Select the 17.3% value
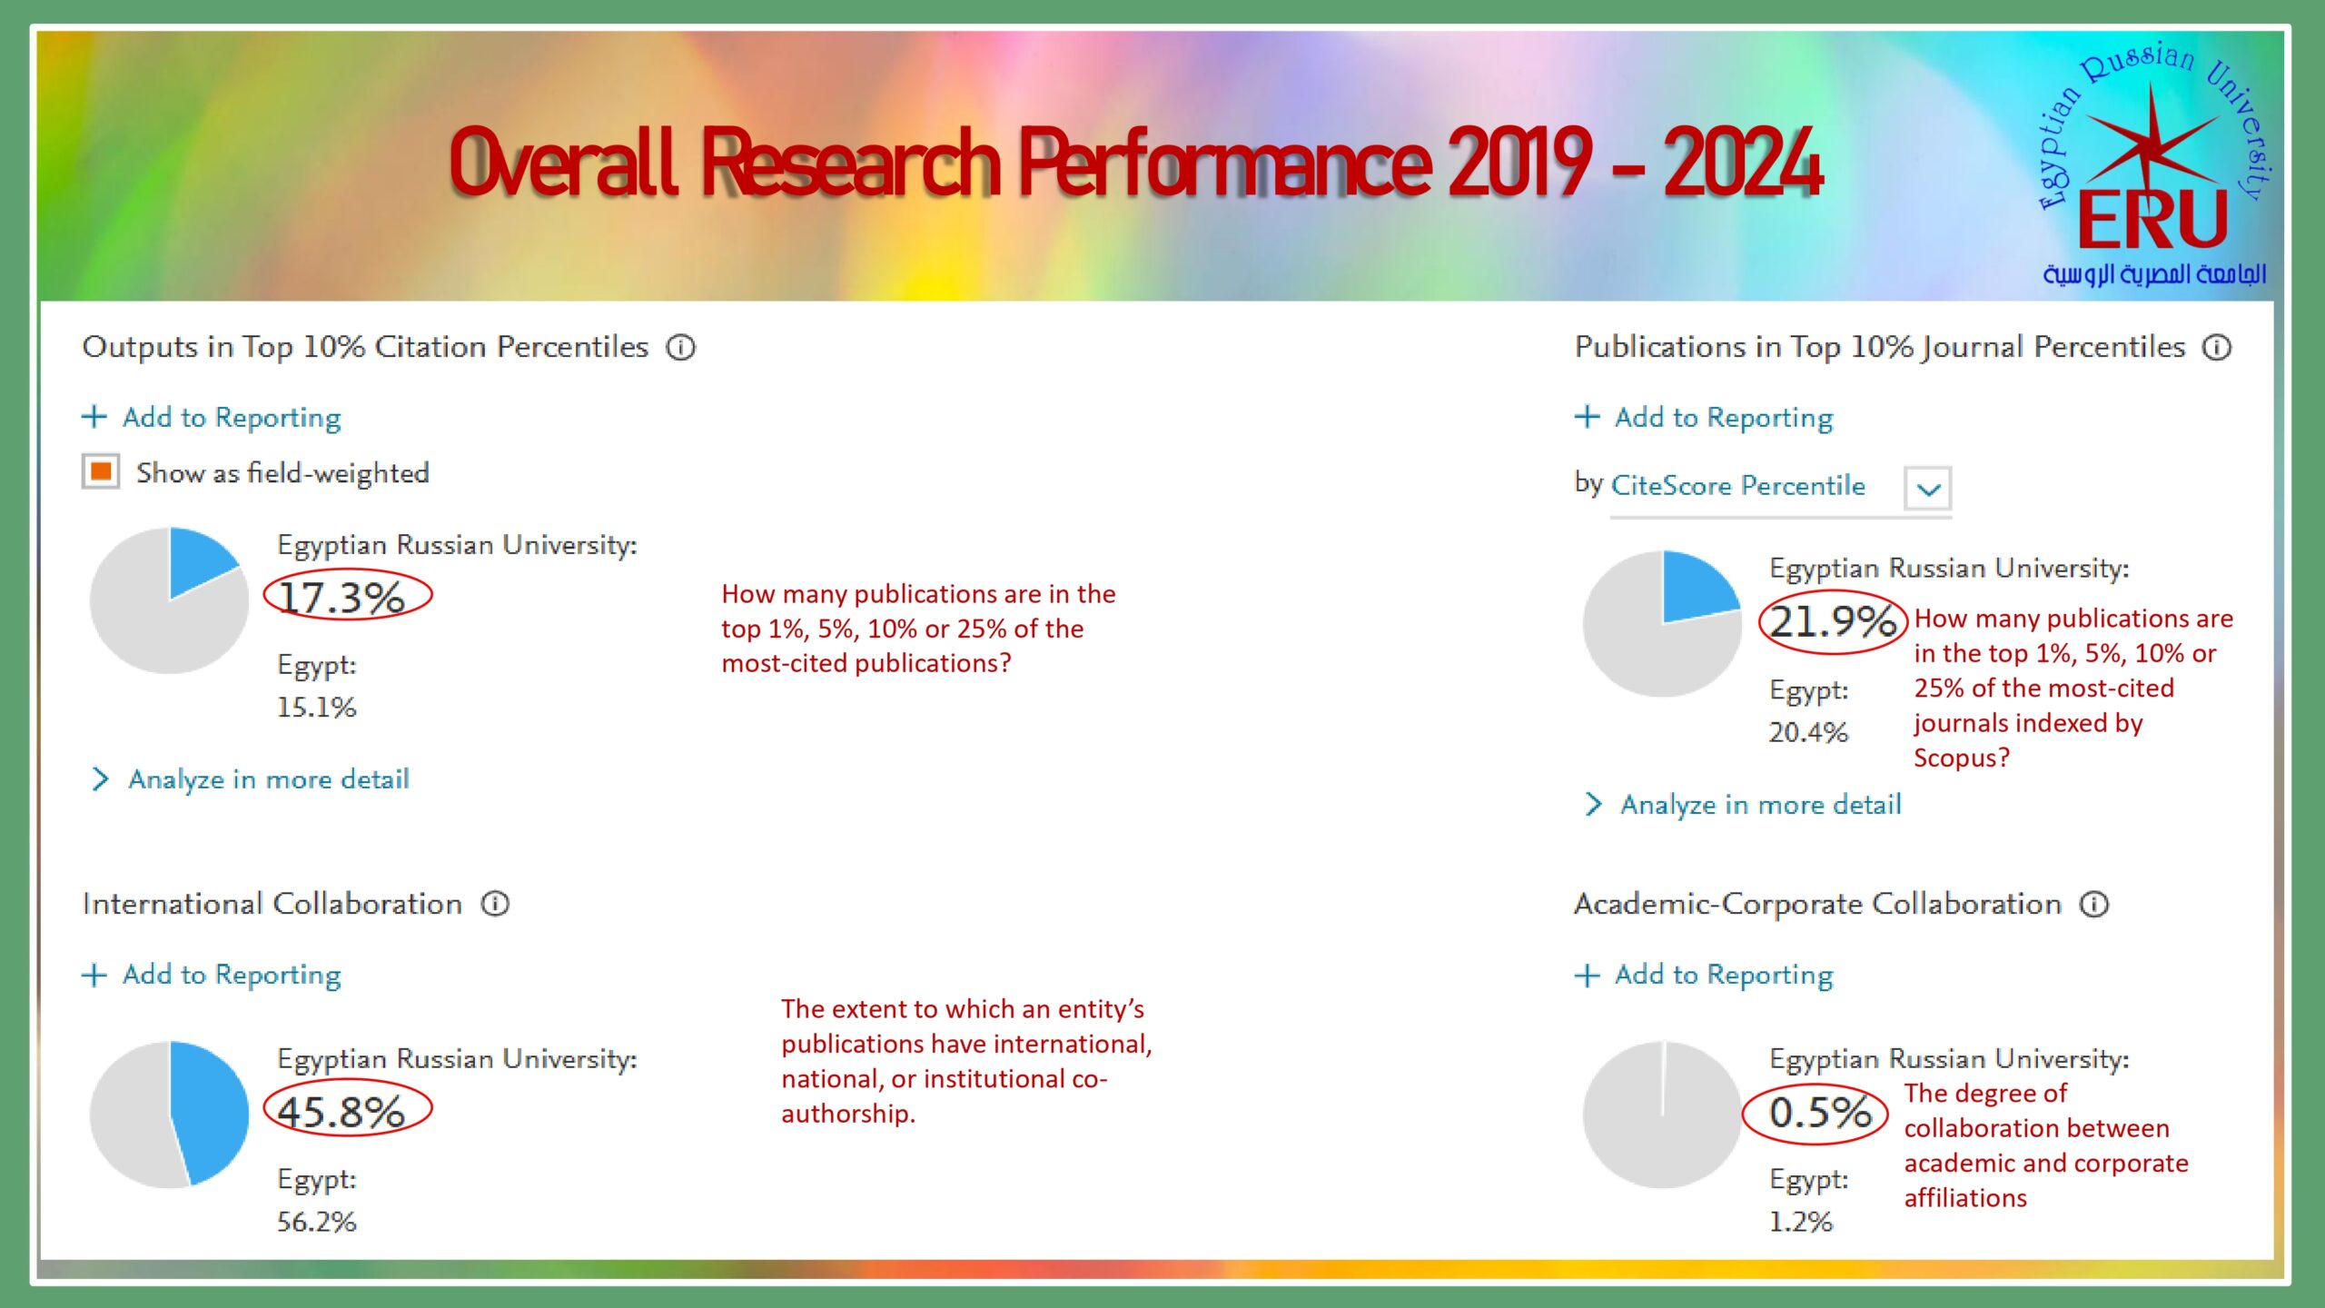Viewport: 2325px width, 1308px height. click(x=341, y=597)
